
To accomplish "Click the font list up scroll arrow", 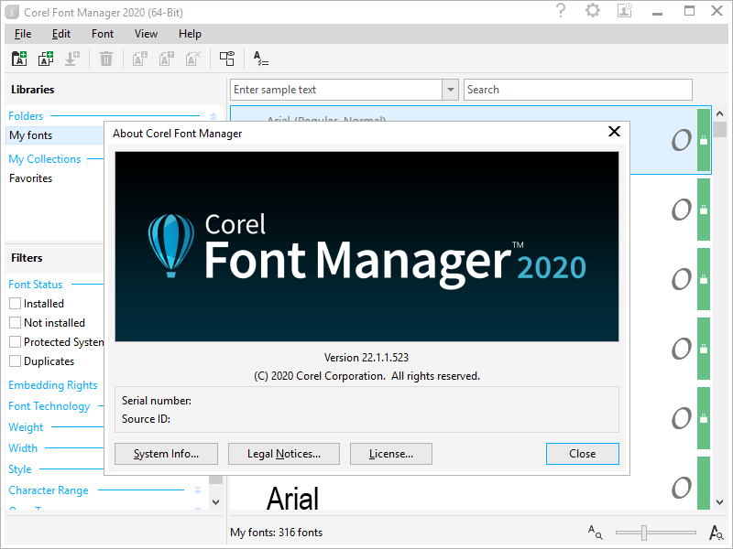I will (720, 113).
